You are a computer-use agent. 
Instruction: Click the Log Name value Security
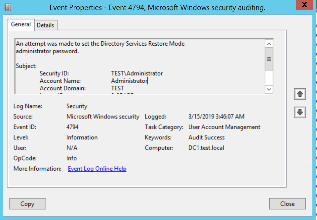point(77,106)
